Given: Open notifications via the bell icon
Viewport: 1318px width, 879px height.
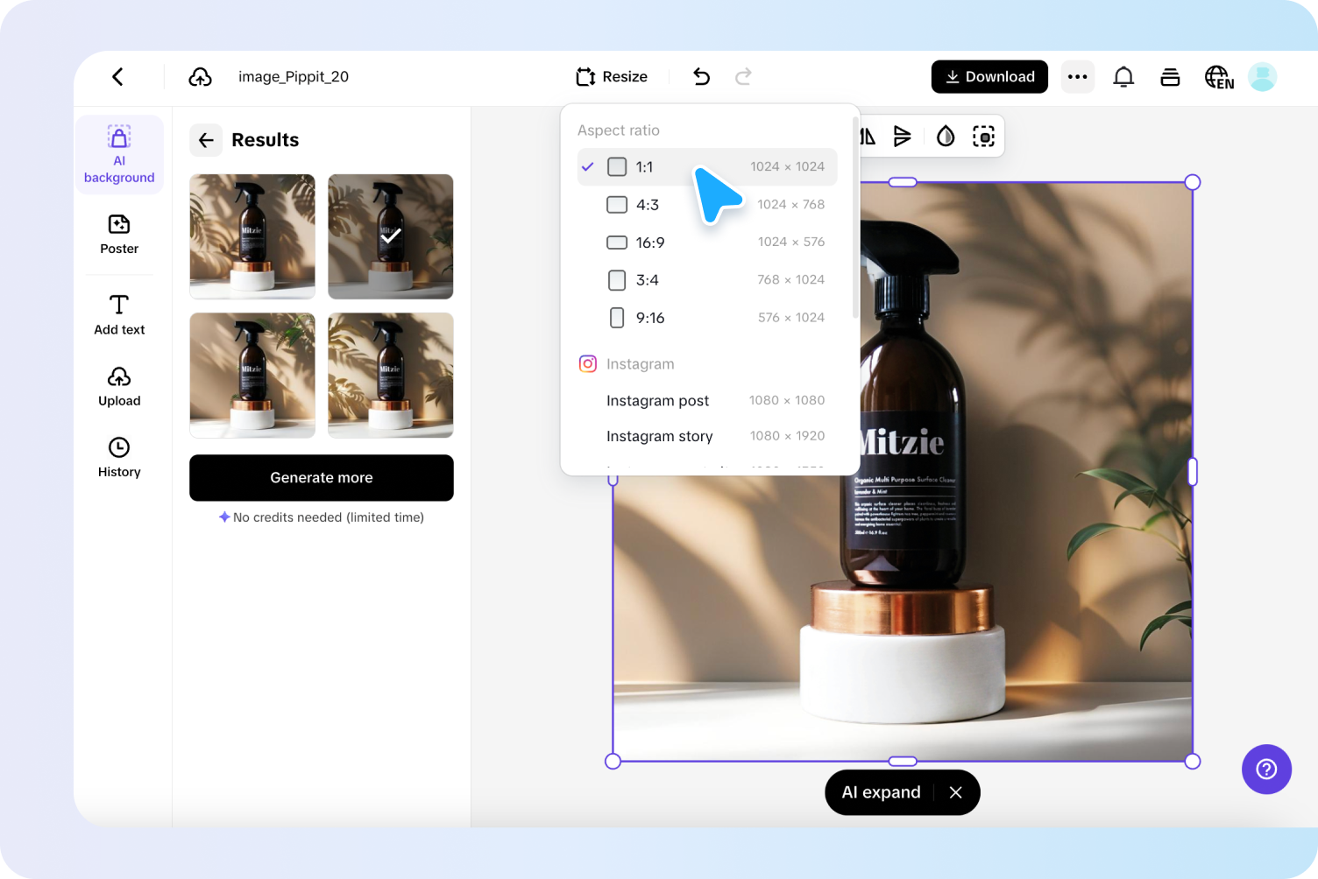Looking at the screenshot, I should 1123,77.
